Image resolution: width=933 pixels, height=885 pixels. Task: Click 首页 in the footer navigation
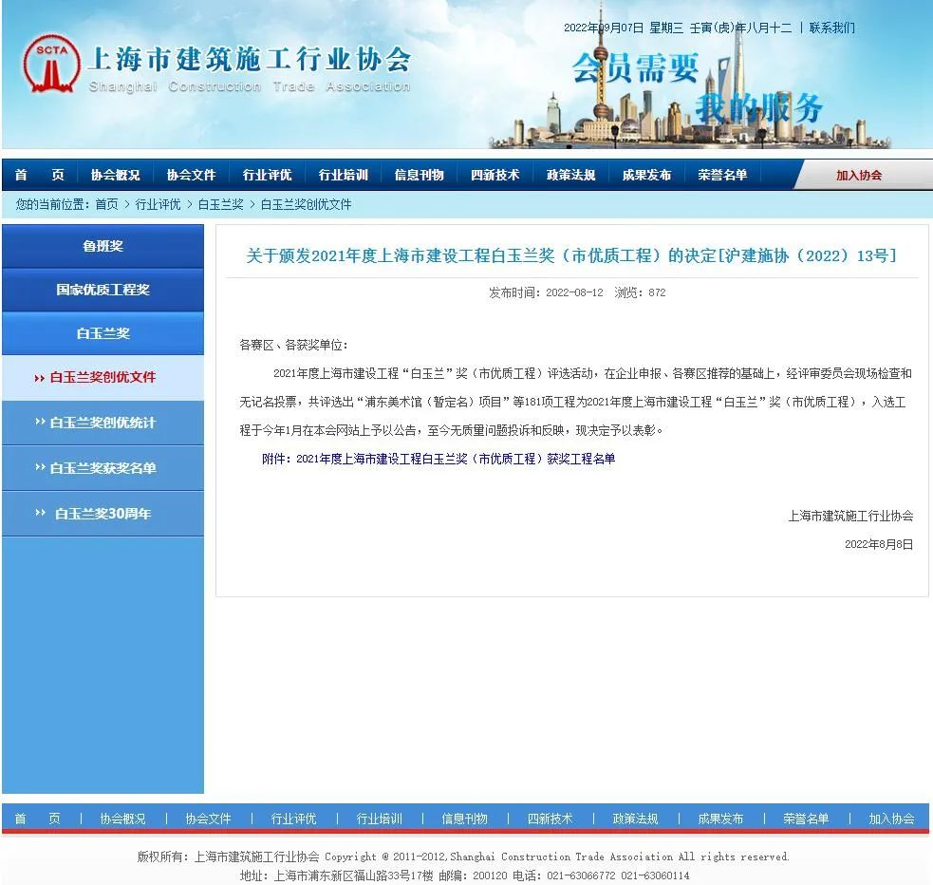(x=37, y=819)
